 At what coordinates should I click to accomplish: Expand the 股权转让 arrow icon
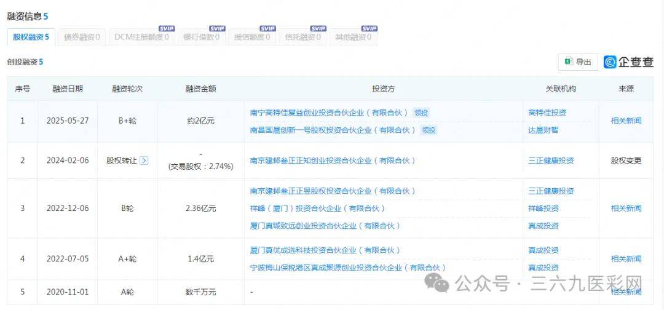pyautogui.click(x=144, y=161)
